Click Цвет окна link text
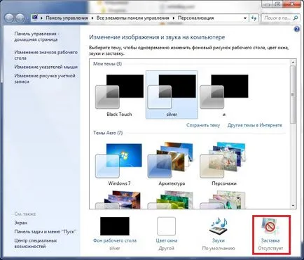The height and width of the screenshot is (260, 304). (x=167, y=240)
